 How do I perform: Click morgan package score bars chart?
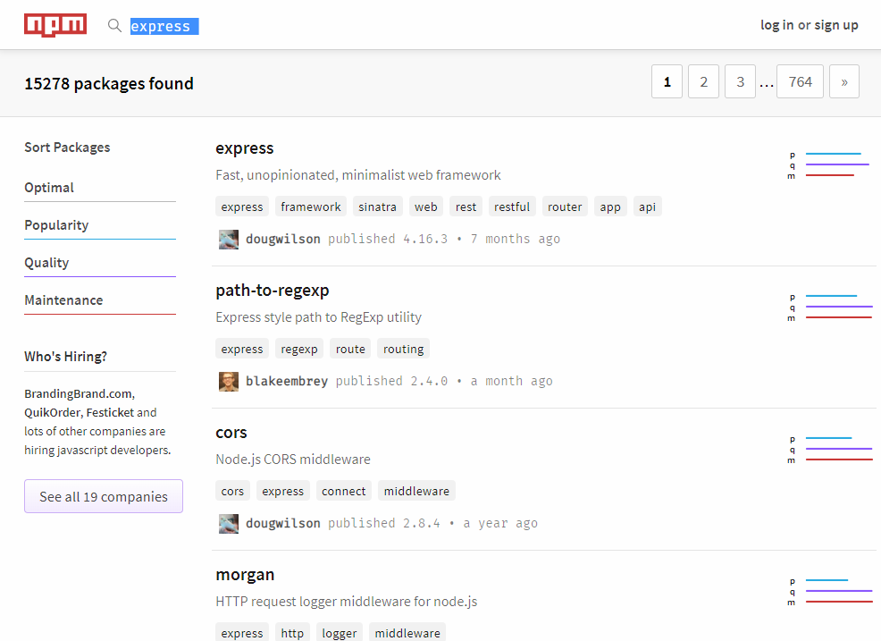click(x=830, y=592)
